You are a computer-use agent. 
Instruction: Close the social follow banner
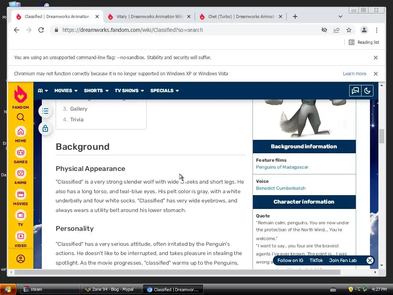(370, 260)
